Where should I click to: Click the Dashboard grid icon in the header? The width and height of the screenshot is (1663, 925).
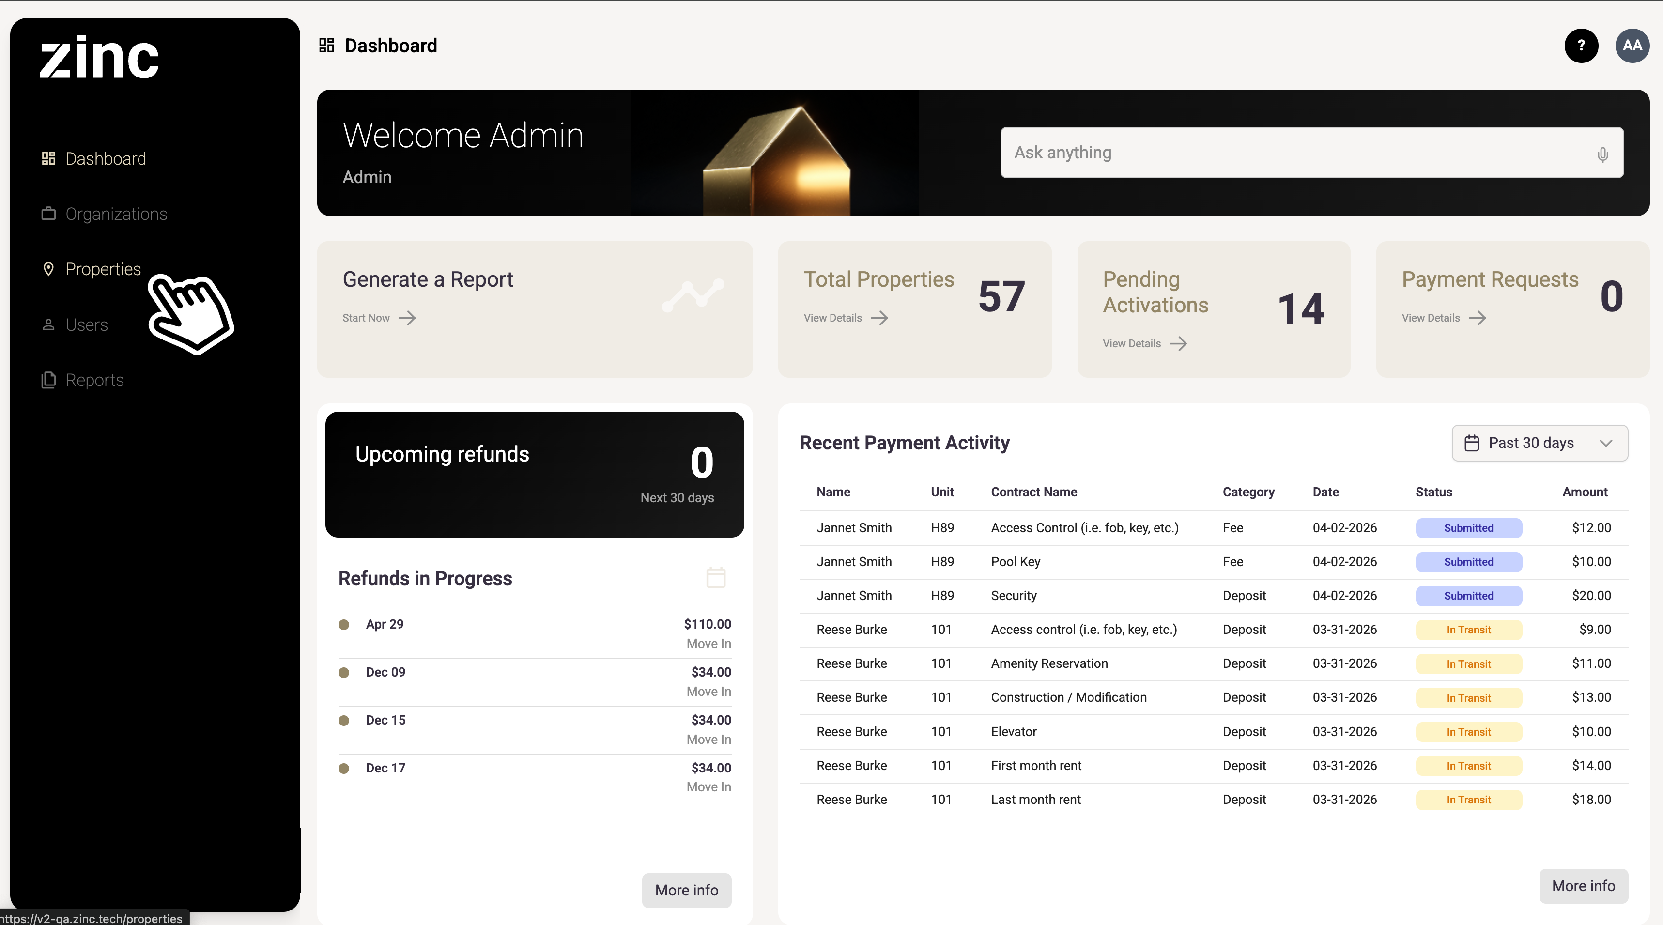pyautogui.click(x=327, y=45)
